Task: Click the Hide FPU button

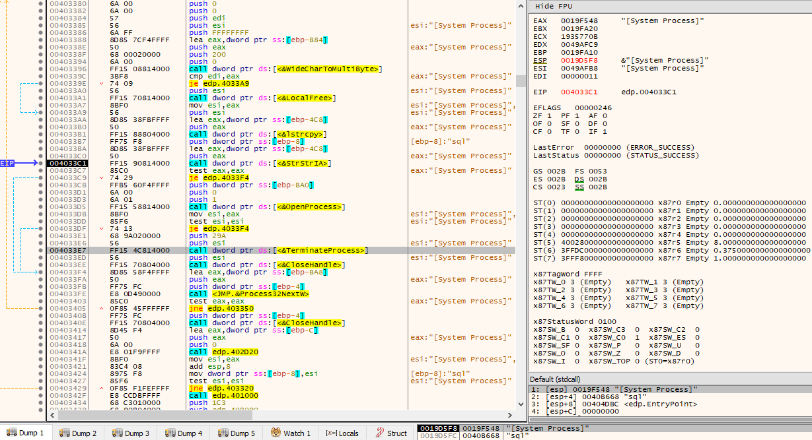Action: (x=554, y=5)
